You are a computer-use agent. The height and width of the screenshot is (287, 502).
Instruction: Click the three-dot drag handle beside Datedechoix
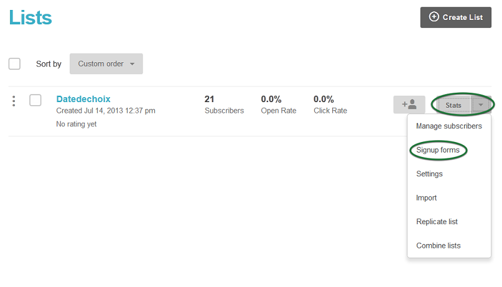click(x=14, y=101)
